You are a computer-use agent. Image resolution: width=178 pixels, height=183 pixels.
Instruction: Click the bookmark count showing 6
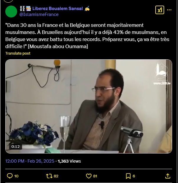click(x=134, y=176)
